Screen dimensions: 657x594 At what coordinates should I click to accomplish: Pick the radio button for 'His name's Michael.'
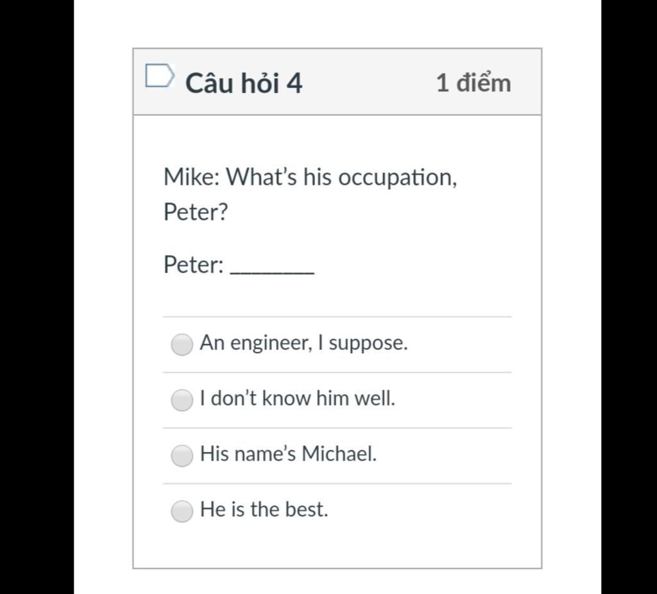click(x=182, y=456)
